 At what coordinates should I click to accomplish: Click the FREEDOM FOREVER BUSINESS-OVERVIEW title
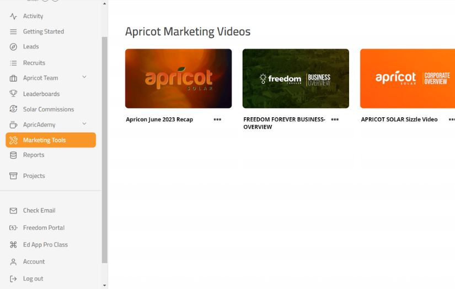click(x=284, y=123)
